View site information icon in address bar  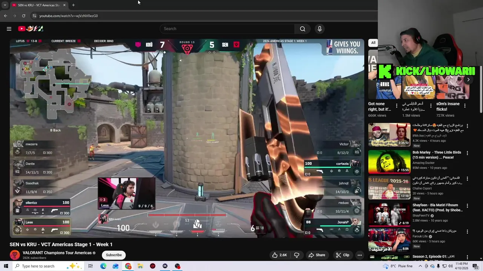point(34,16)
